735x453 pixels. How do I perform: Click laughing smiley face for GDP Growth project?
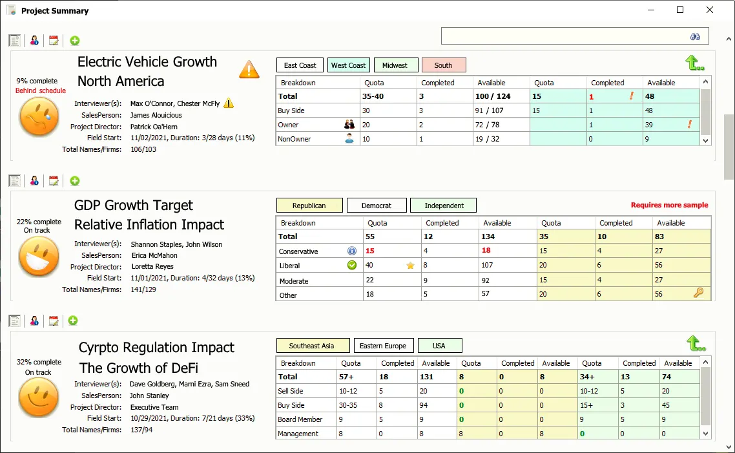click(x=39, y=257)
